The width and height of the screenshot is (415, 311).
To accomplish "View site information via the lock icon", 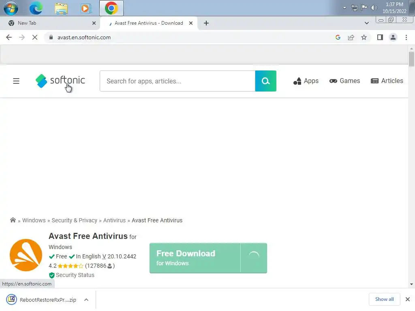I will click(x=51, y=37).
